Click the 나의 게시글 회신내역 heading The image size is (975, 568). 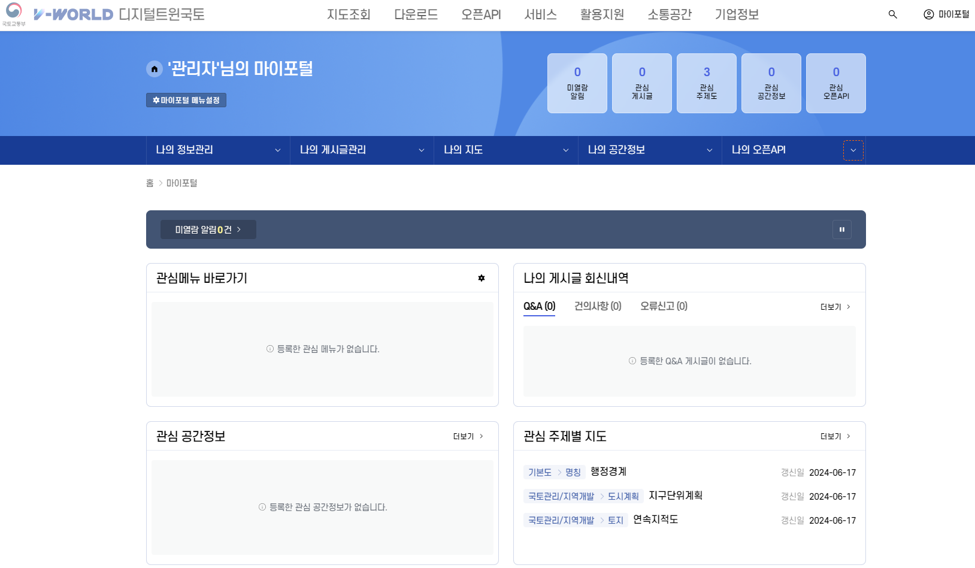click(x=576, y=278)
